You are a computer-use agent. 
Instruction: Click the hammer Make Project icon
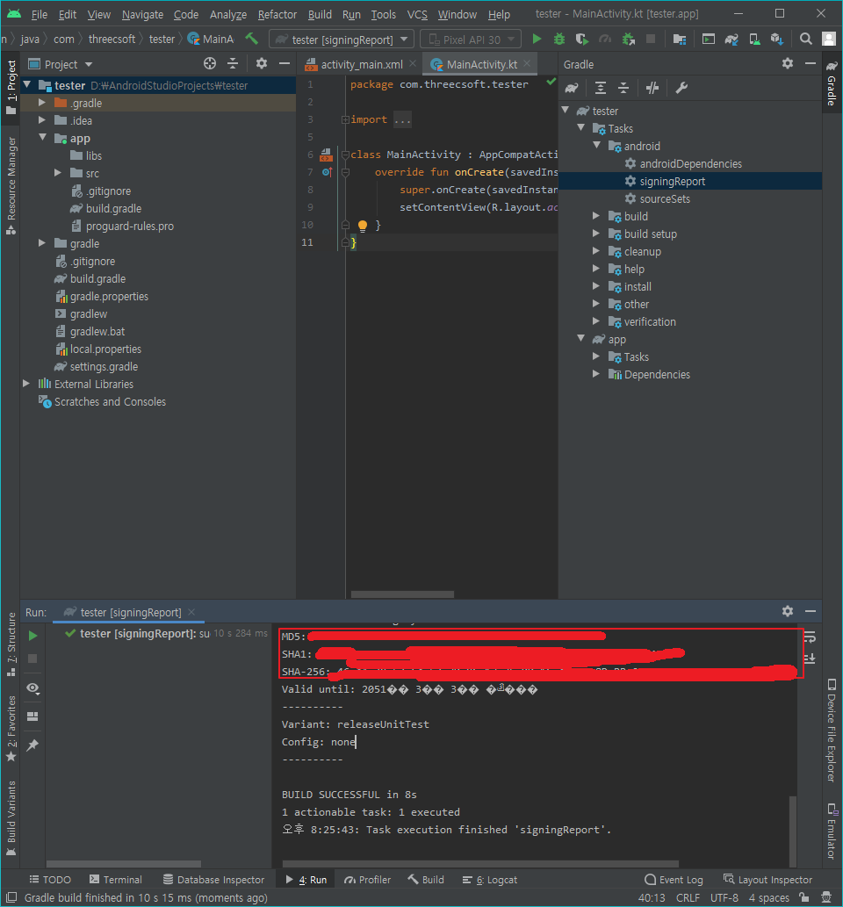coord(252,39)
